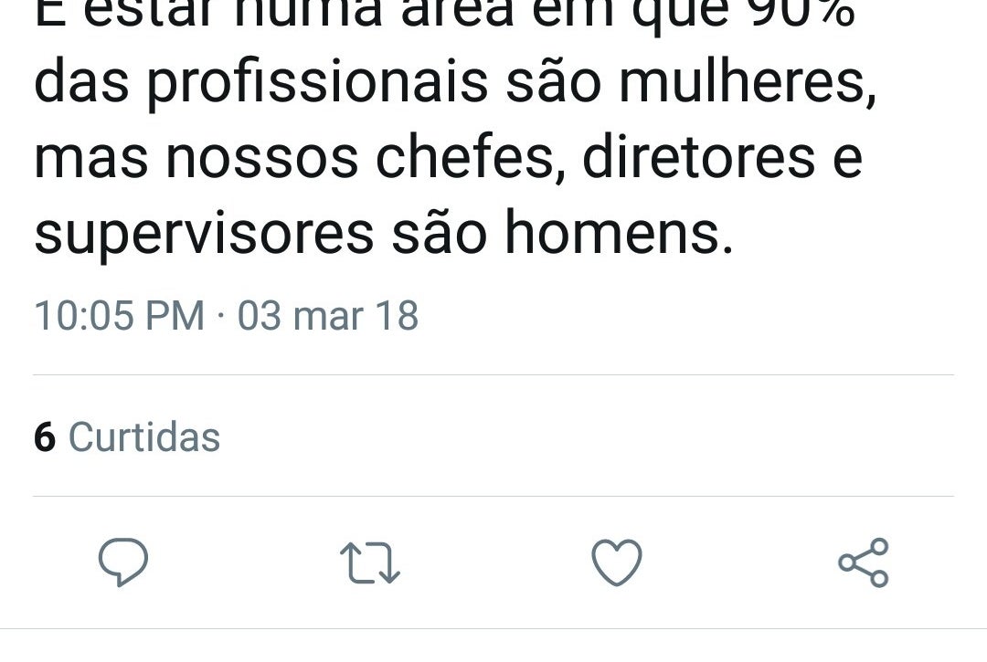The image size is (987, 662).
Task: Tap the word 'profissionais' in the tweet
Action: coord(318,84)
